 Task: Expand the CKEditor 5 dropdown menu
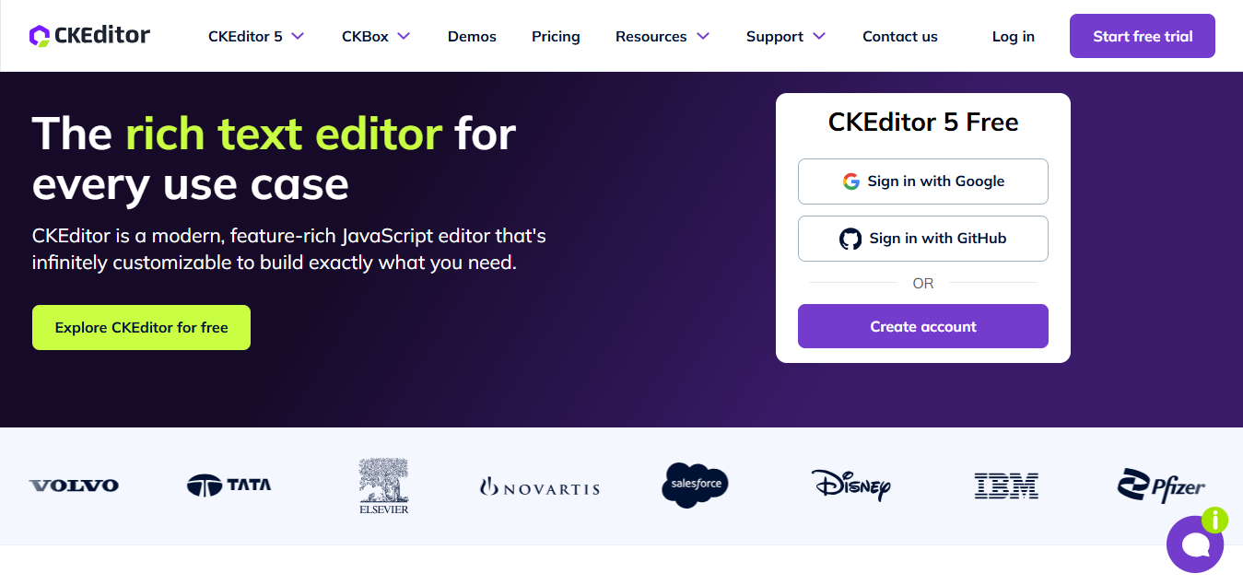click(x=256, y=37)
